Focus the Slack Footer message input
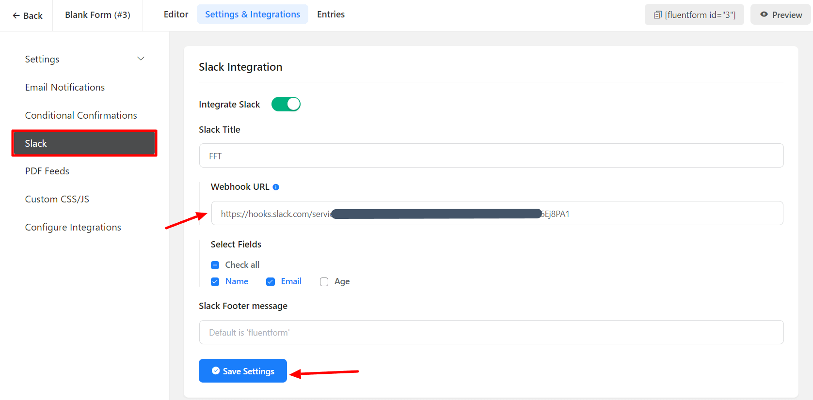 (x=491, y=332)
